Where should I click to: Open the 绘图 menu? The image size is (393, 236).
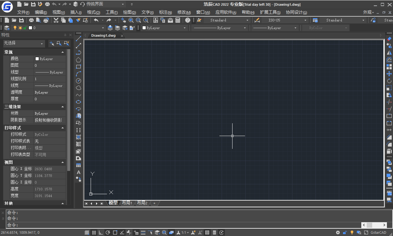coord(129,12)
